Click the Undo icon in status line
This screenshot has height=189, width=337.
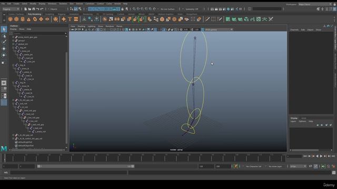click(37, 9)
